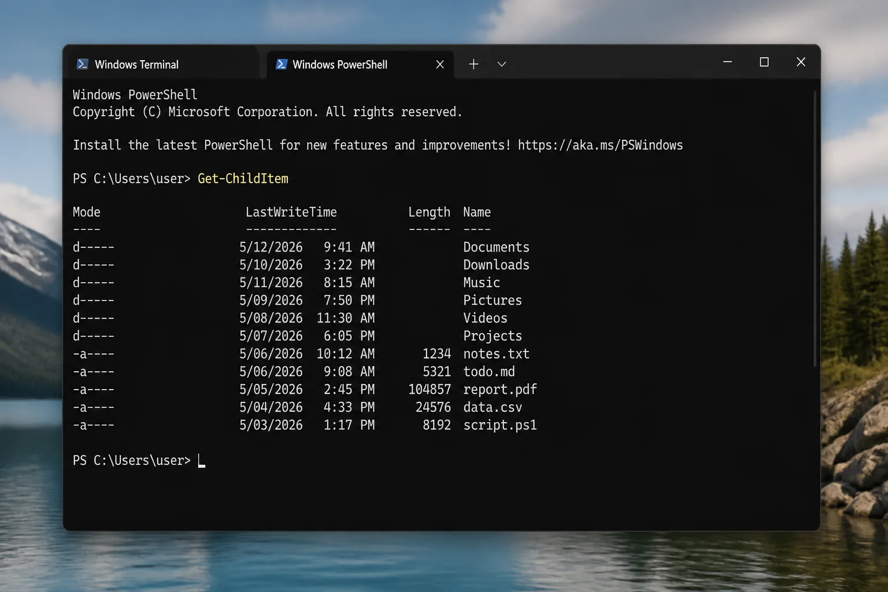The image size is (888, 592).
Task: Select the data.csv file name
Action: [x=493, y=408]
